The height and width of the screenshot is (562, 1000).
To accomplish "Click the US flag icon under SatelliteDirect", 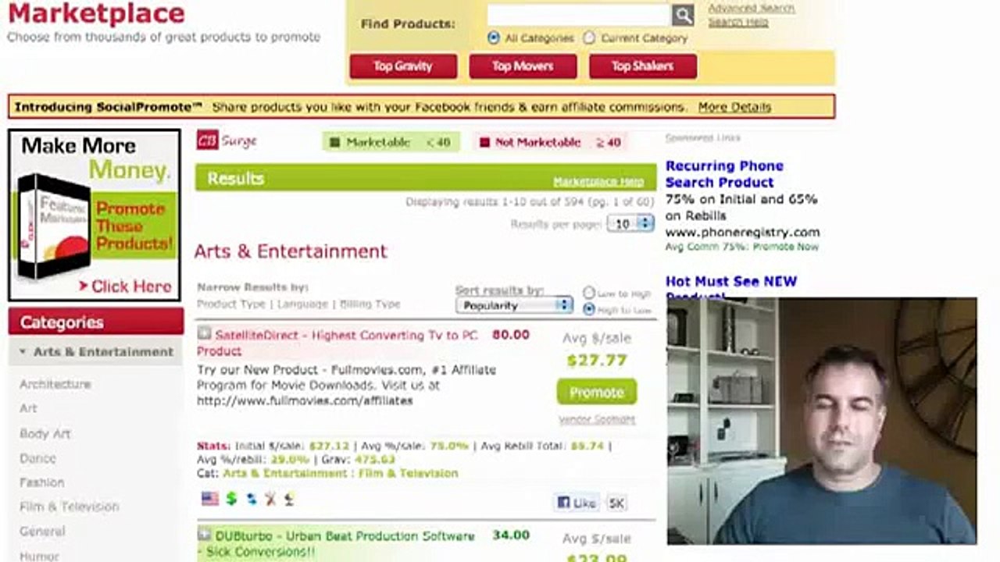I will (x=210, y=499).
